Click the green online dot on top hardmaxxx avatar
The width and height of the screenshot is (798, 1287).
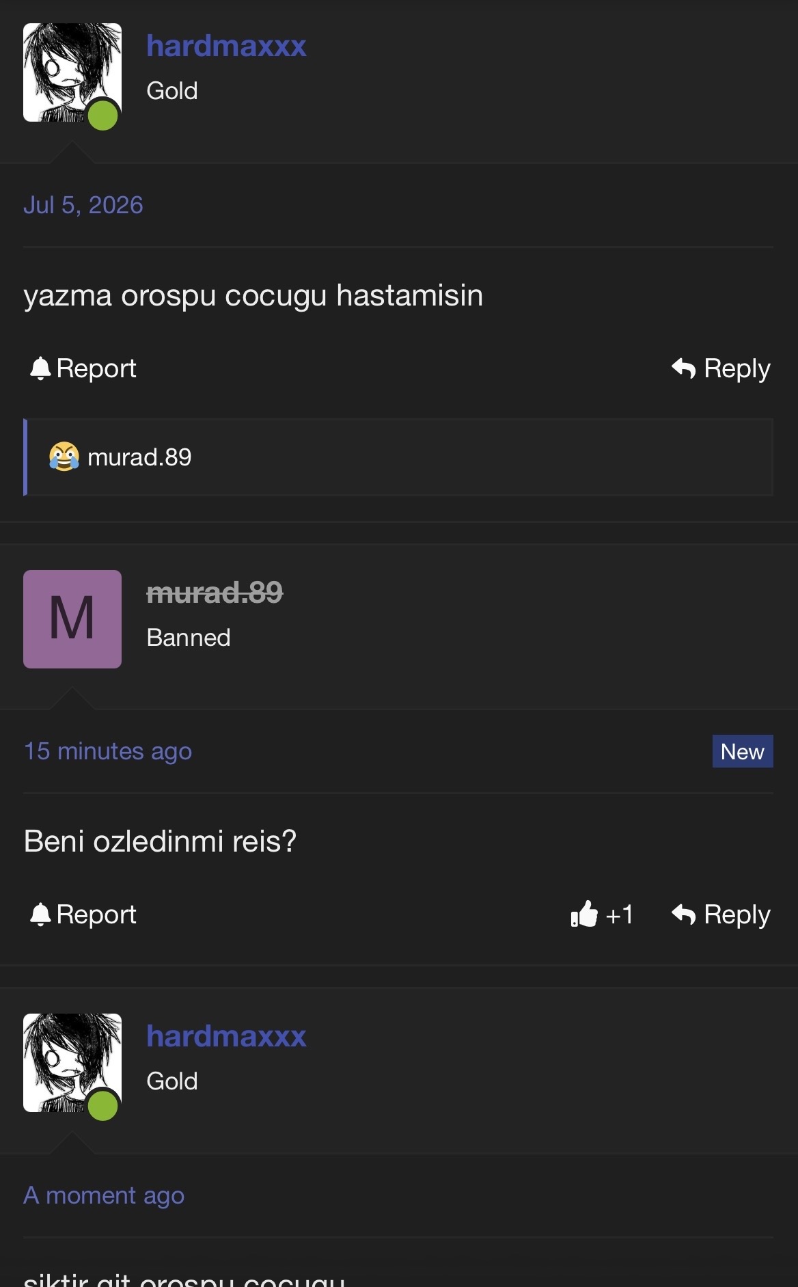coord(103,114)
